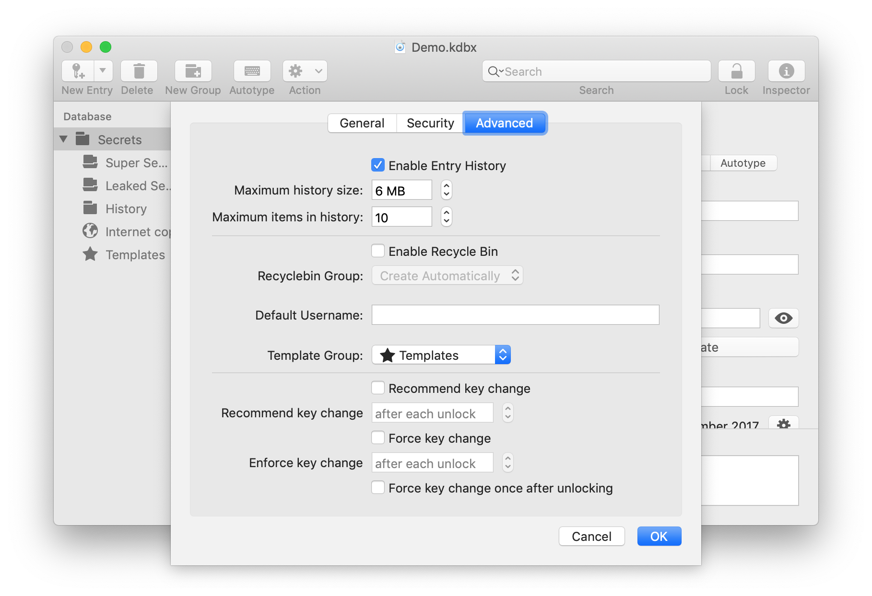
Task: Open the Recyclebin Group dropdown
Action: pos(447,275)
